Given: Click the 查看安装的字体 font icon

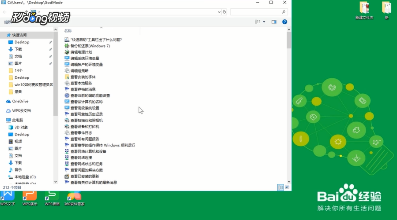Looking at the screenshot, I should [x=67, y=77].
